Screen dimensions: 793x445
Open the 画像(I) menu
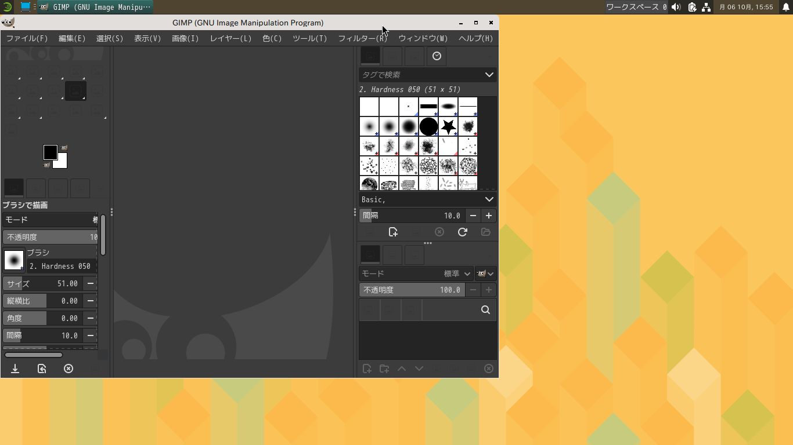click(185, 38)
